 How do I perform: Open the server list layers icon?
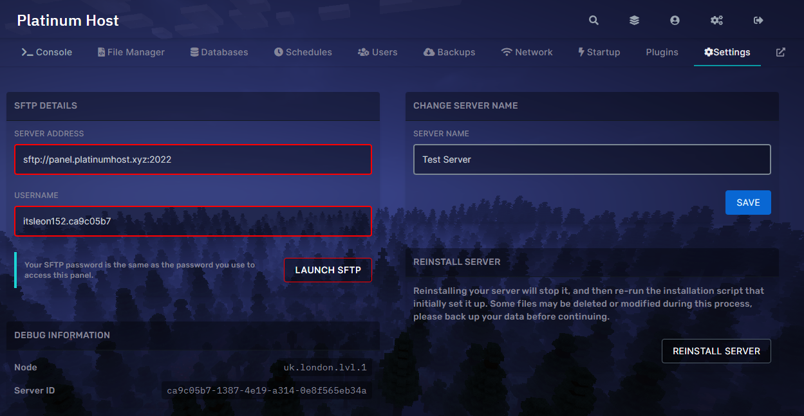634,21
